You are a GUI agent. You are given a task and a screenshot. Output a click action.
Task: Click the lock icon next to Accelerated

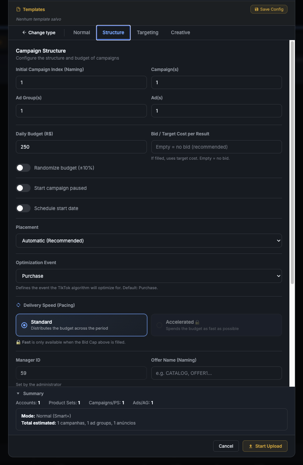(197, 322)
